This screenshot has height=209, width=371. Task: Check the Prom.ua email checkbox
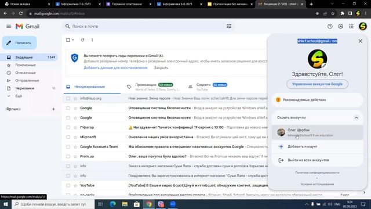(68, 156)
